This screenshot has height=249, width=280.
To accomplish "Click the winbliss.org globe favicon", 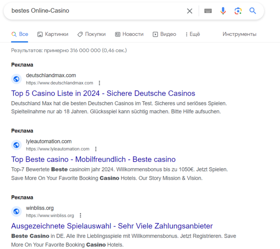I will coord(16,212).
